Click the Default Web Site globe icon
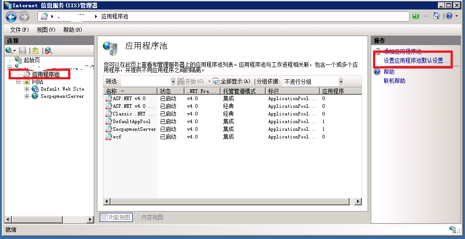 tap(35, 89)
